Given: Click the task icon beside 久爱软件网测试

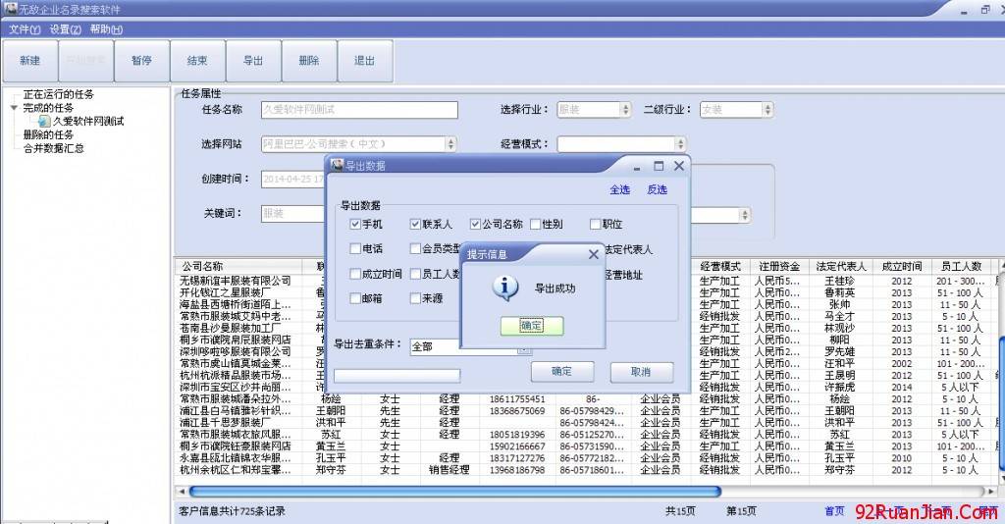Looking at the screenshot, I should (44, 121).
